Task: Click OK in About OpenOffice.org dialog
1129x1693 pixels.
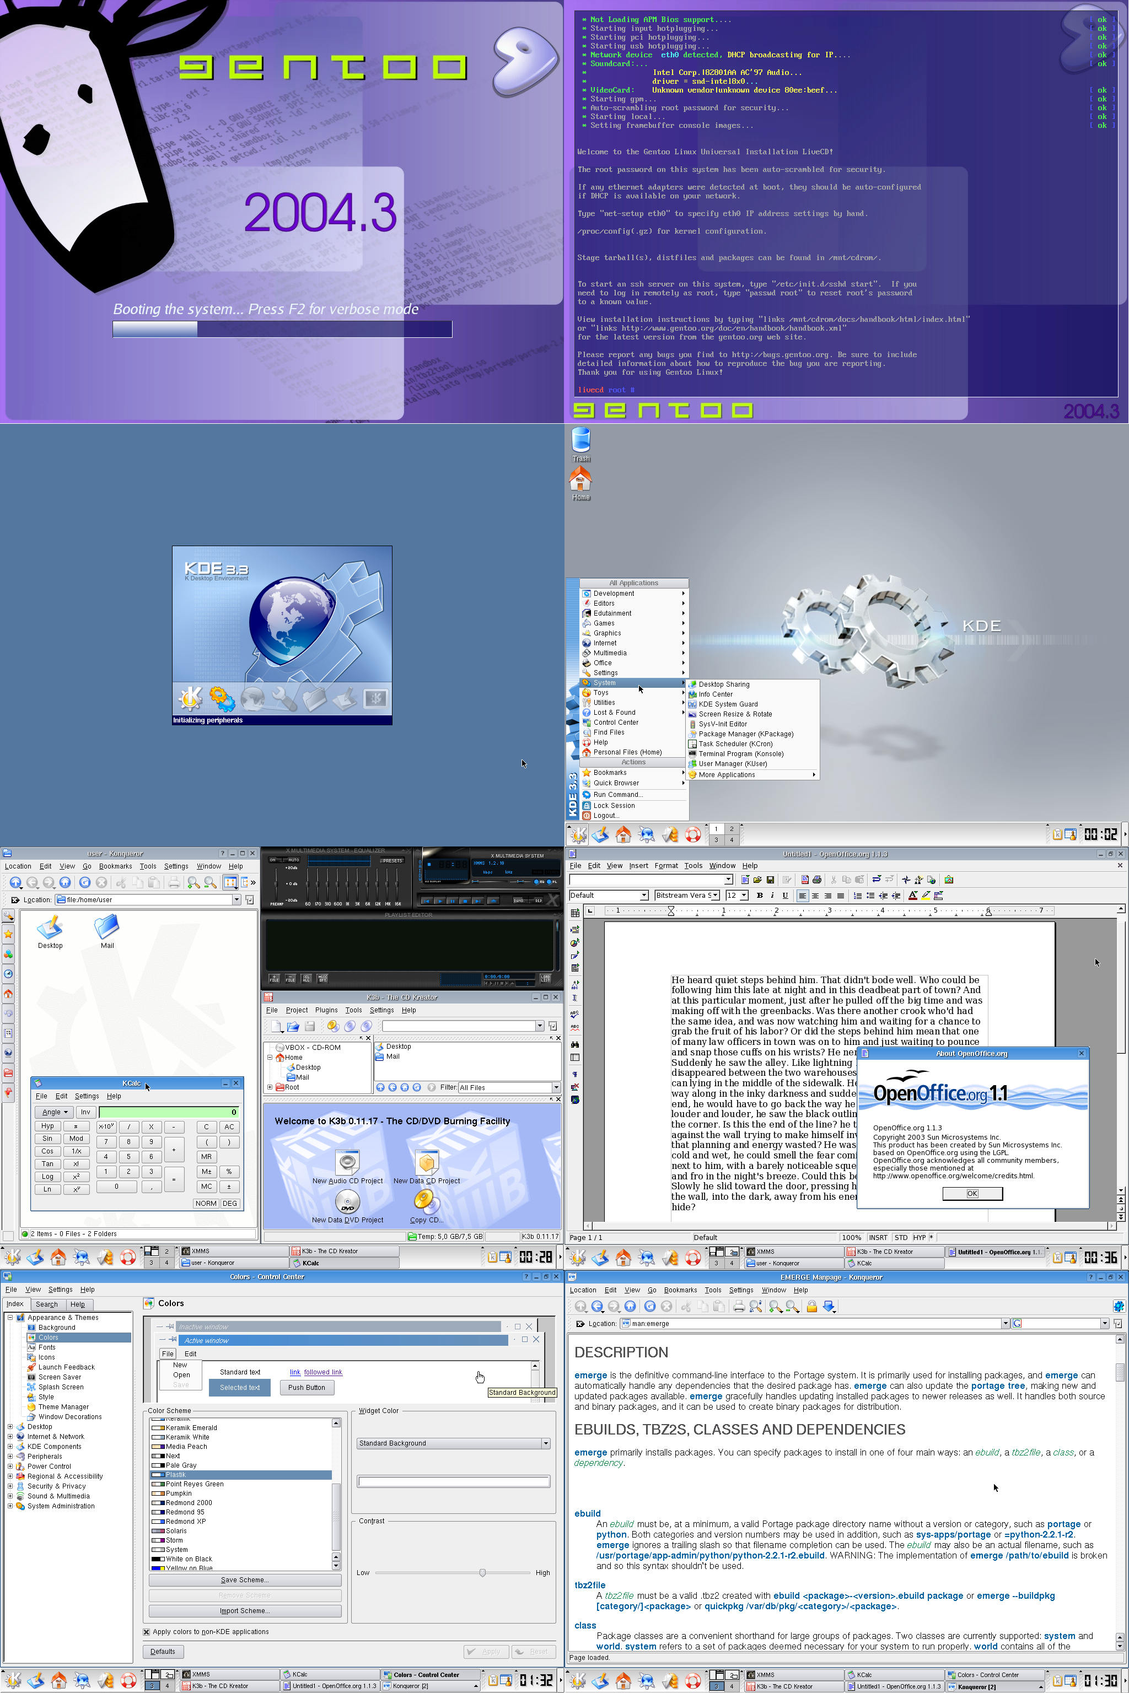Action: [972, 1194]
